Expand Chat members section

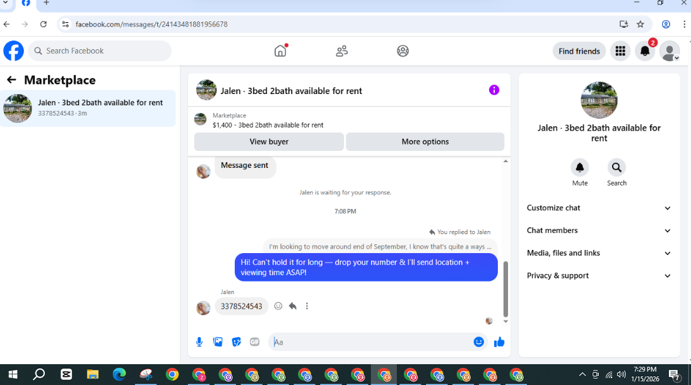(599, 230)
